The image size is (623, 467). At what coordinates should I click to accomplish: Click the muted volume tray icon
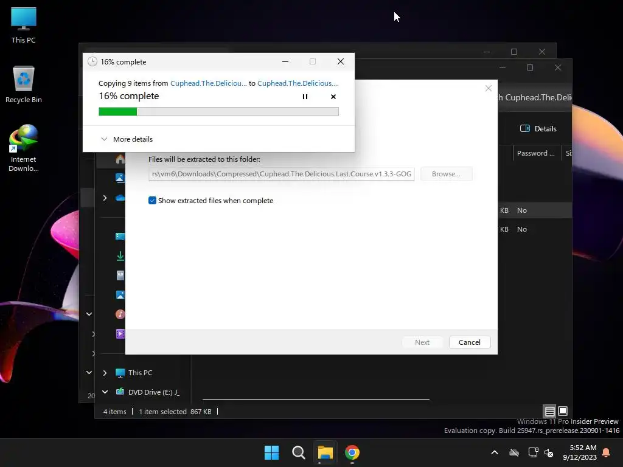pyautogui.click(x=549, y=452)
